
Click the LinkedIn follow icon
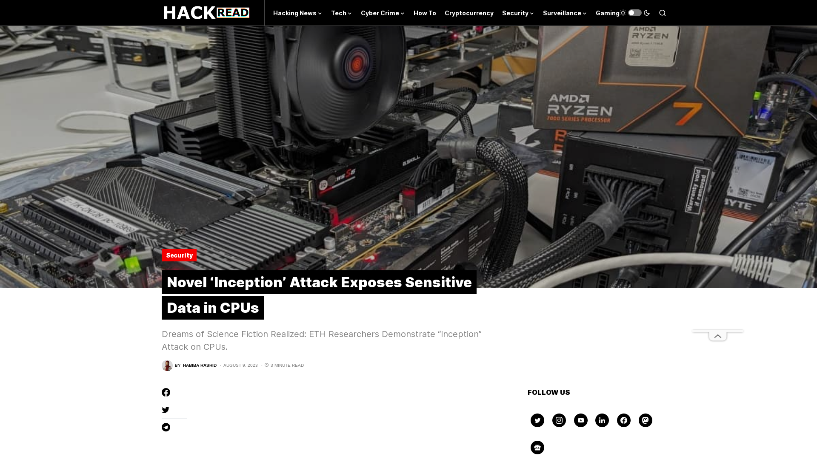(x=602, y=420)
